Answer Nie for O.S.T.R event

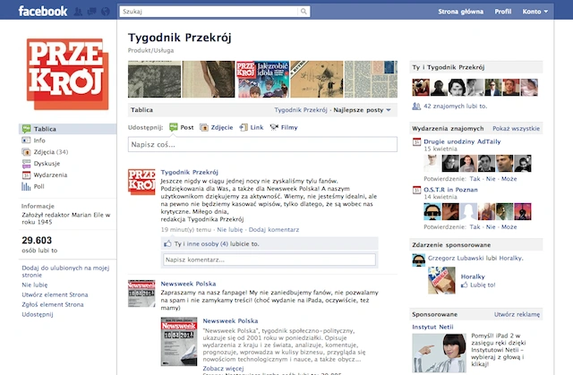click(x=491, y=227)
